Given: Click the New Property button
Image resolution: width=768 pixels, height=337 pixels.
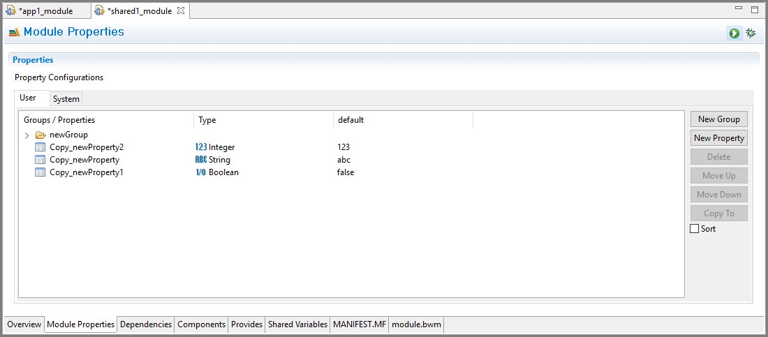Looking at the screenshot, I should [x=719, y=138].
